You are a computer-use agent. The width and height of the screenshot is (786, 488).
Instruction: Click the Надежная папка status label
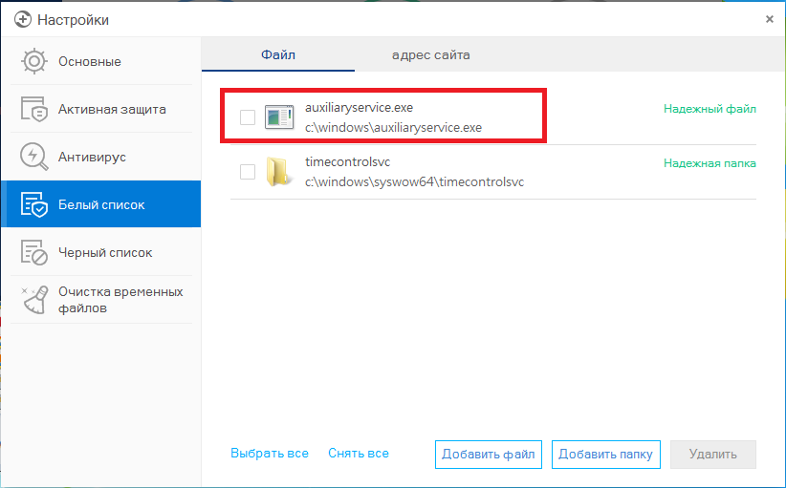pos(710,163)
